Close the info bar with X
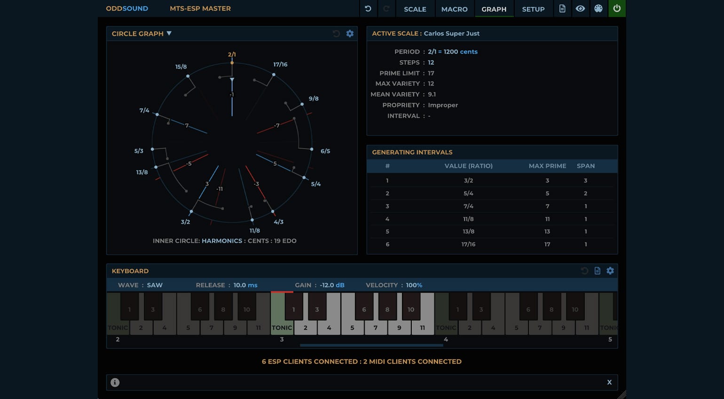 coord(609,383)
